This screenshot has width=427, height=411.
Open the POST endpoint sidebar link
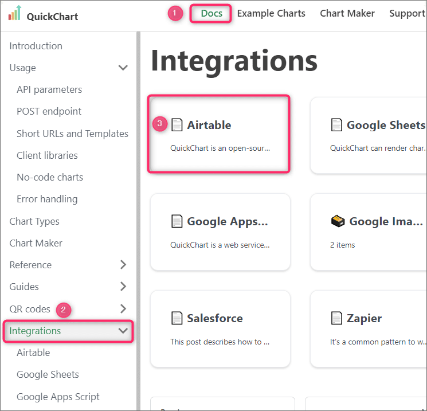[x=49, y=111]
